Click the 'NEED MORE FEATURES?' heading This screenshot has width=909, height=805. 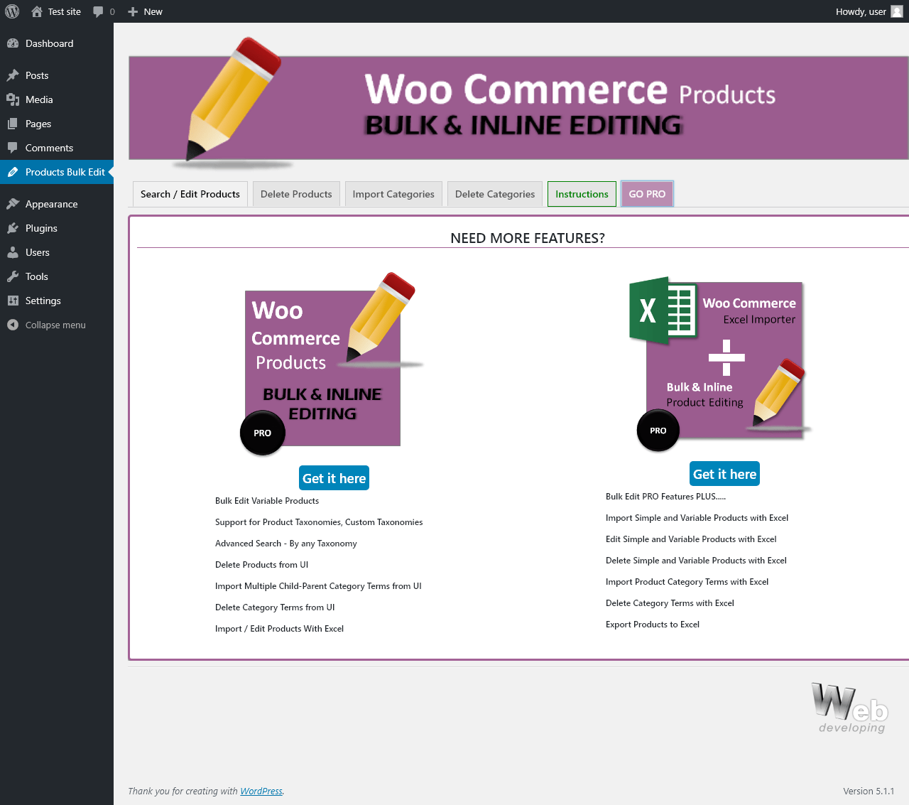pos(528,238)
